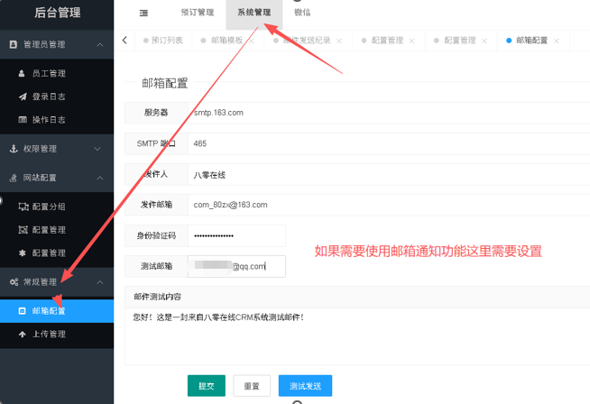Select 上传管理 with the upload arrow icon
This screenshot has height=404, width=590.
tap(48, 335)
